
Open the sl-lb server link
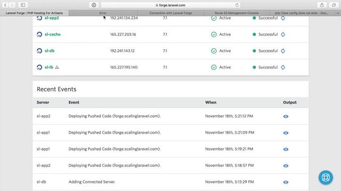pos(49,67)
